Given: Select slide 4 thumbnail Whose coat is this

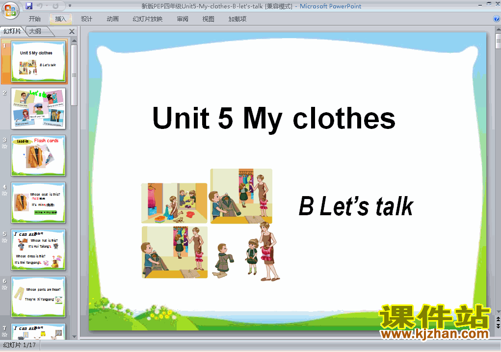Looking at the screenshot, I should 38,202.
